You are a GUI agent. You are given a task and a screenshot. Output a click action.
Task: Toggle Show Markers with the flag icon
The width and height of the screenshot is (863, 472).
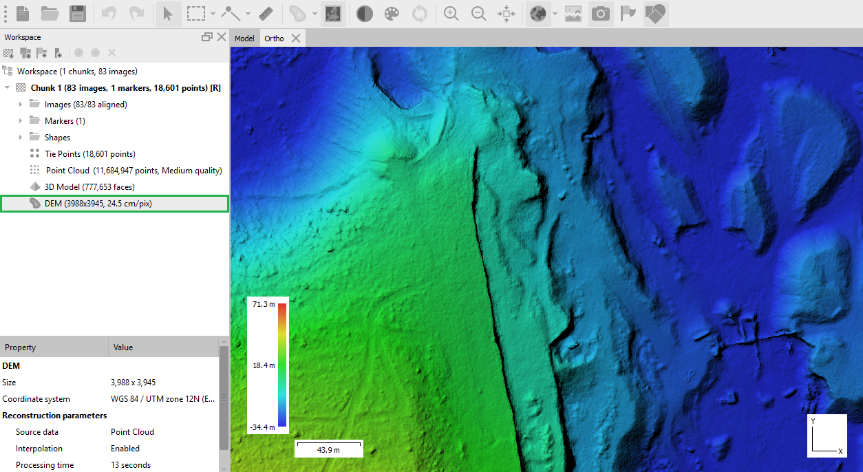click(x=628, y=14)
